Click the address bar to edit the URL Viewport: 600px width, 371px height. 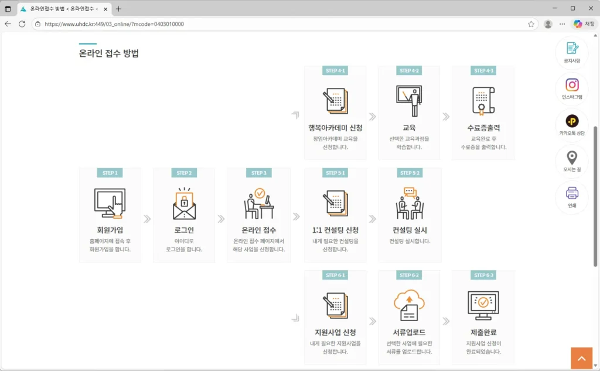[x=234, y=24]
